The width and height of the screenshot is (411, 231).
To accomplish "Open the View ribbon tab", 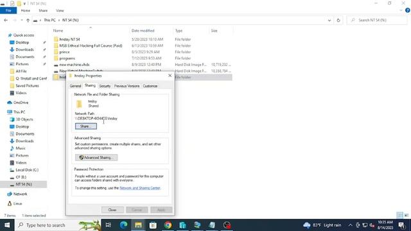I will 60,10.
